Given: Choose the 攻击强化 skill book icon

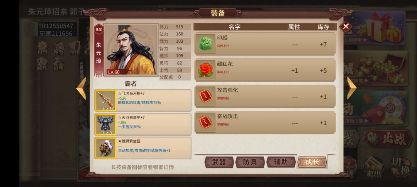Looking at the screenshot, I should click(205, 97).
